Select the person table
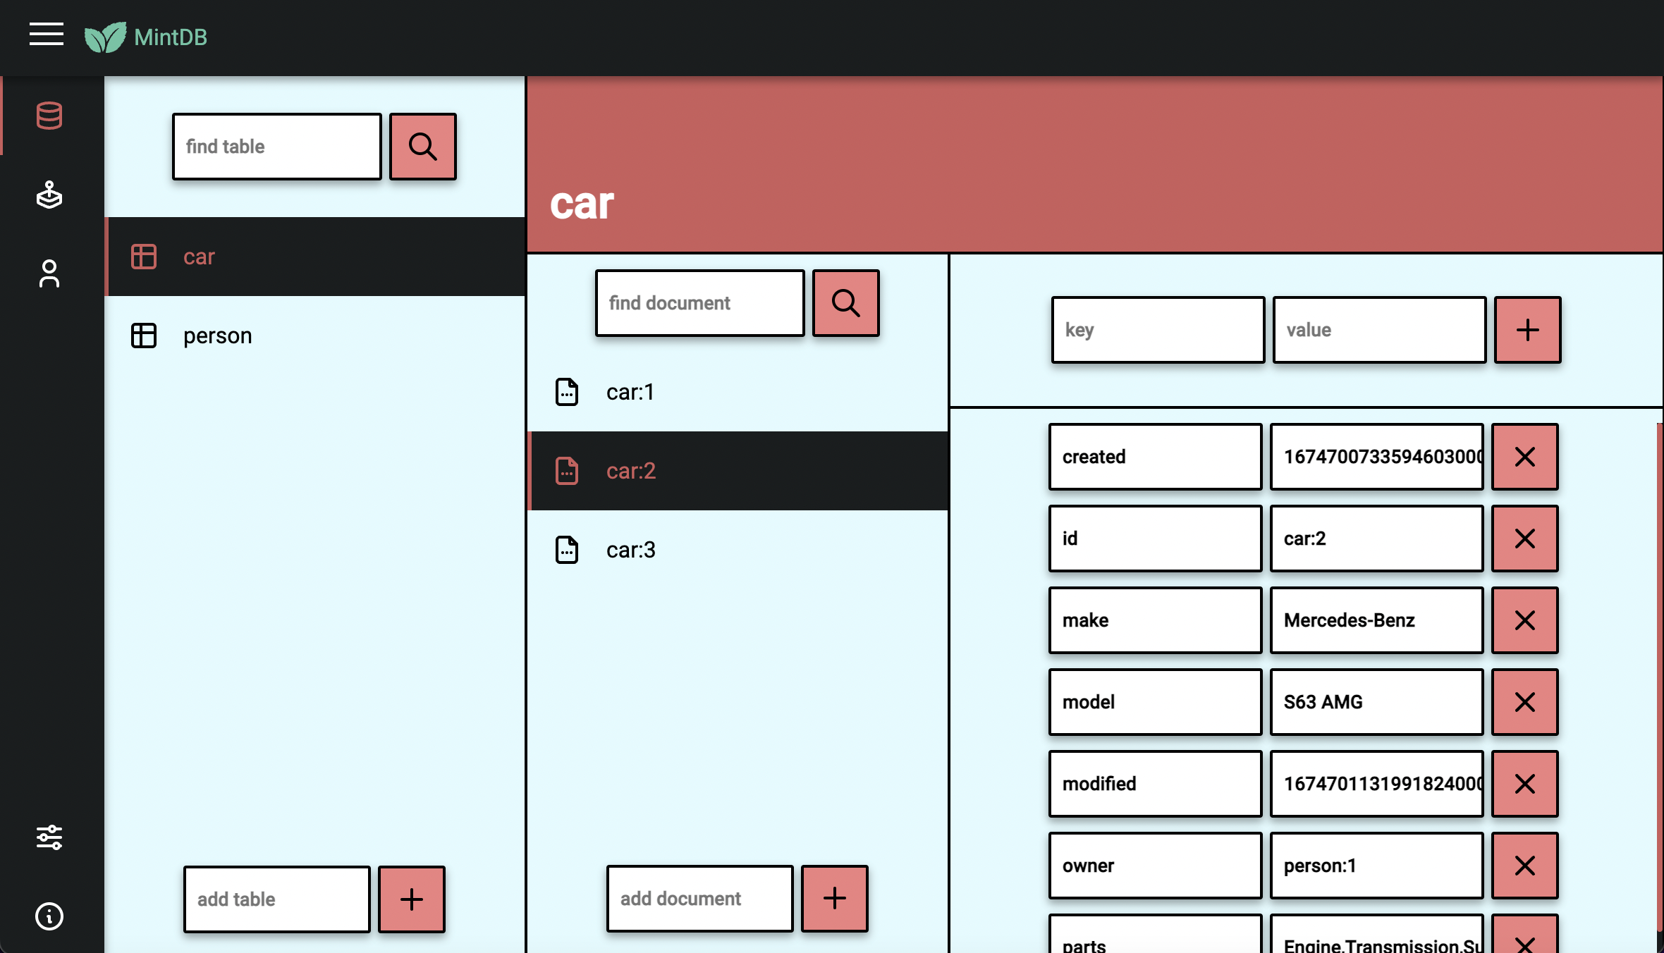The height and width of the screenshot is (953, 1664). [x=217, y=336]
